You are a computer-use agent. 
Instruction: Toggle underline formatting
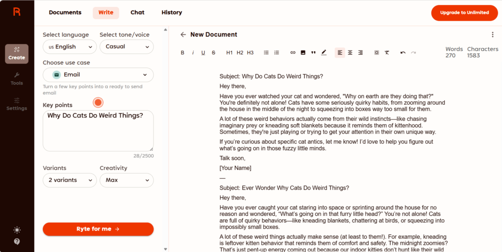point(203,53)
